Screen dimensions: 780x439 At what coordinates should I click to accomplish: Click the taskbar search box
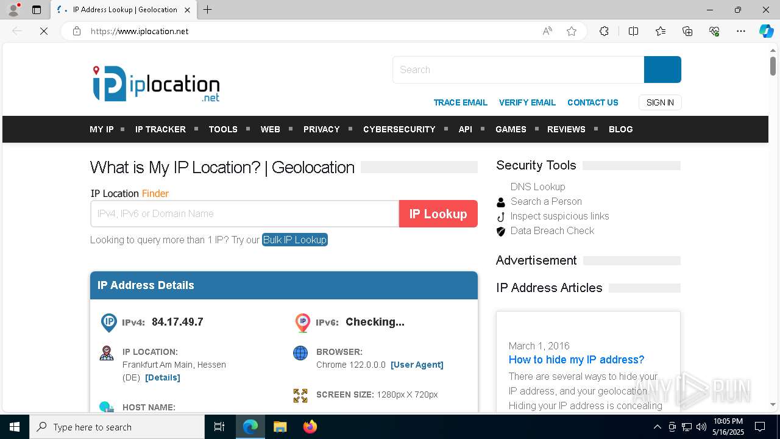click(117, 427)
